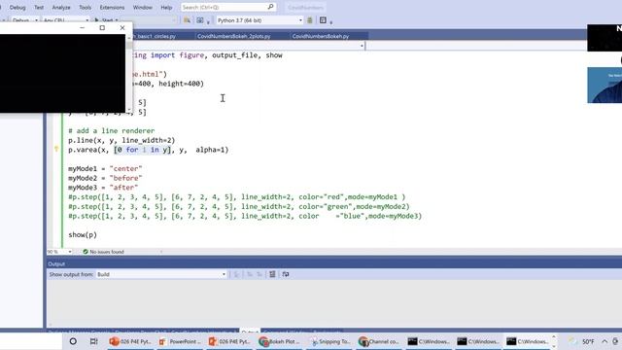Click the myMode1 = "center" line
This screenshot has height=350, width=622.
[x=105, y=168]
